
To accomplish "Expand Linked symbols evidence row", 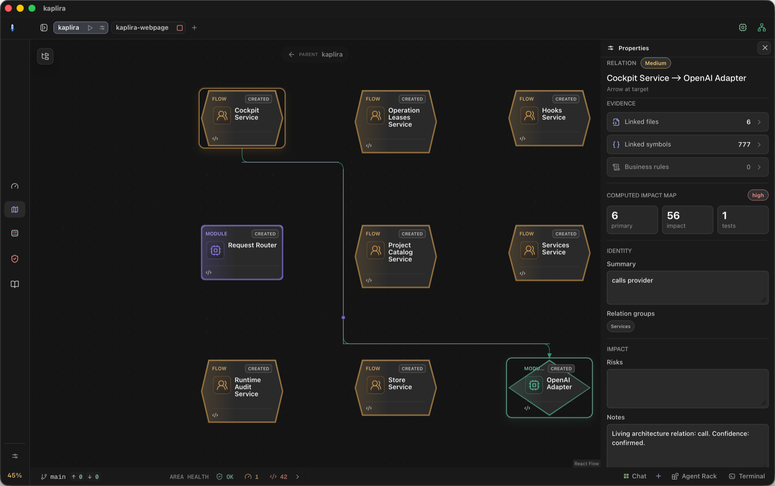I will point(687,144).
